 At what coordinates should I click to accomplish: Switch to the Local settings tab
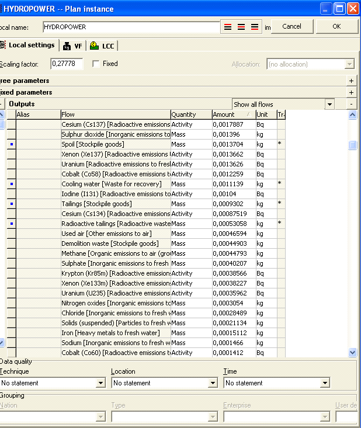click(x=29, y=45)
